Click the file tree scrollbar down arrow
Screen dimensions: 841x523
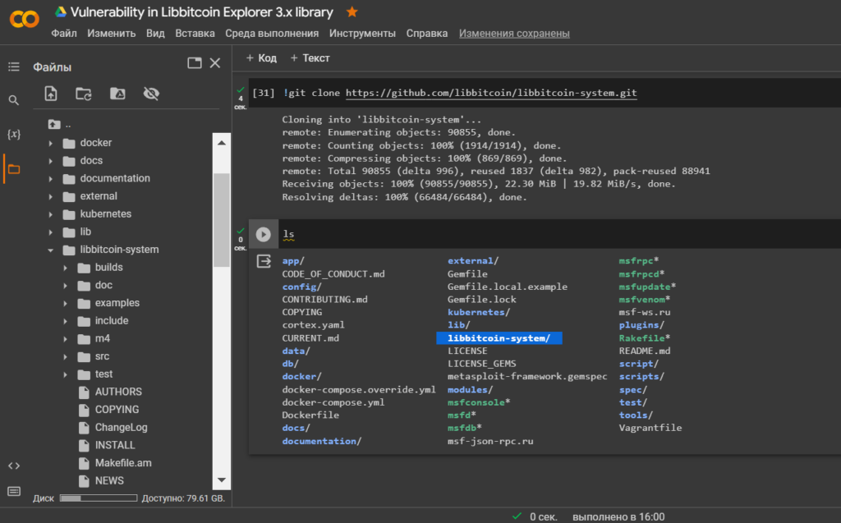[222, 480]
